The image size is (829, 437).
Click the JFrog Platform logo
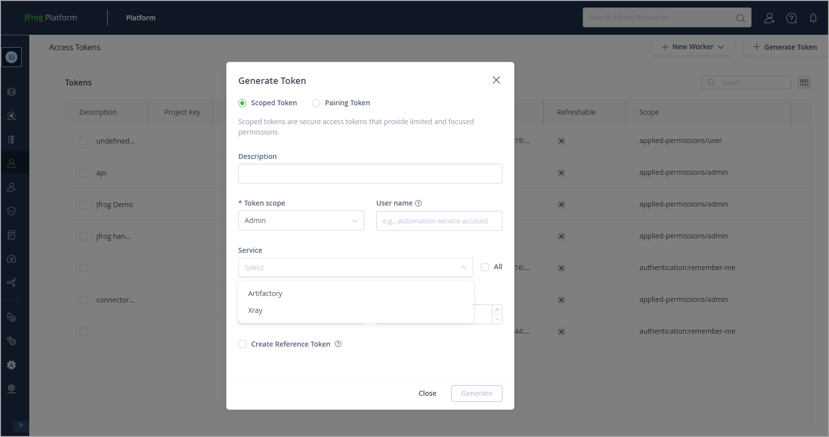point(51,18)
